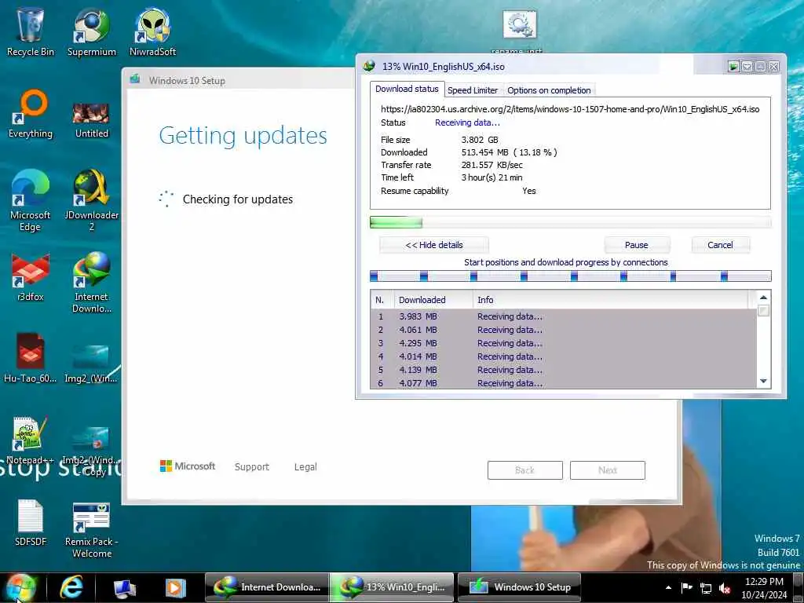The image size is (804, 603).
Task: Select connection row 2 with 4.061 MB
Action: point(563,330)
